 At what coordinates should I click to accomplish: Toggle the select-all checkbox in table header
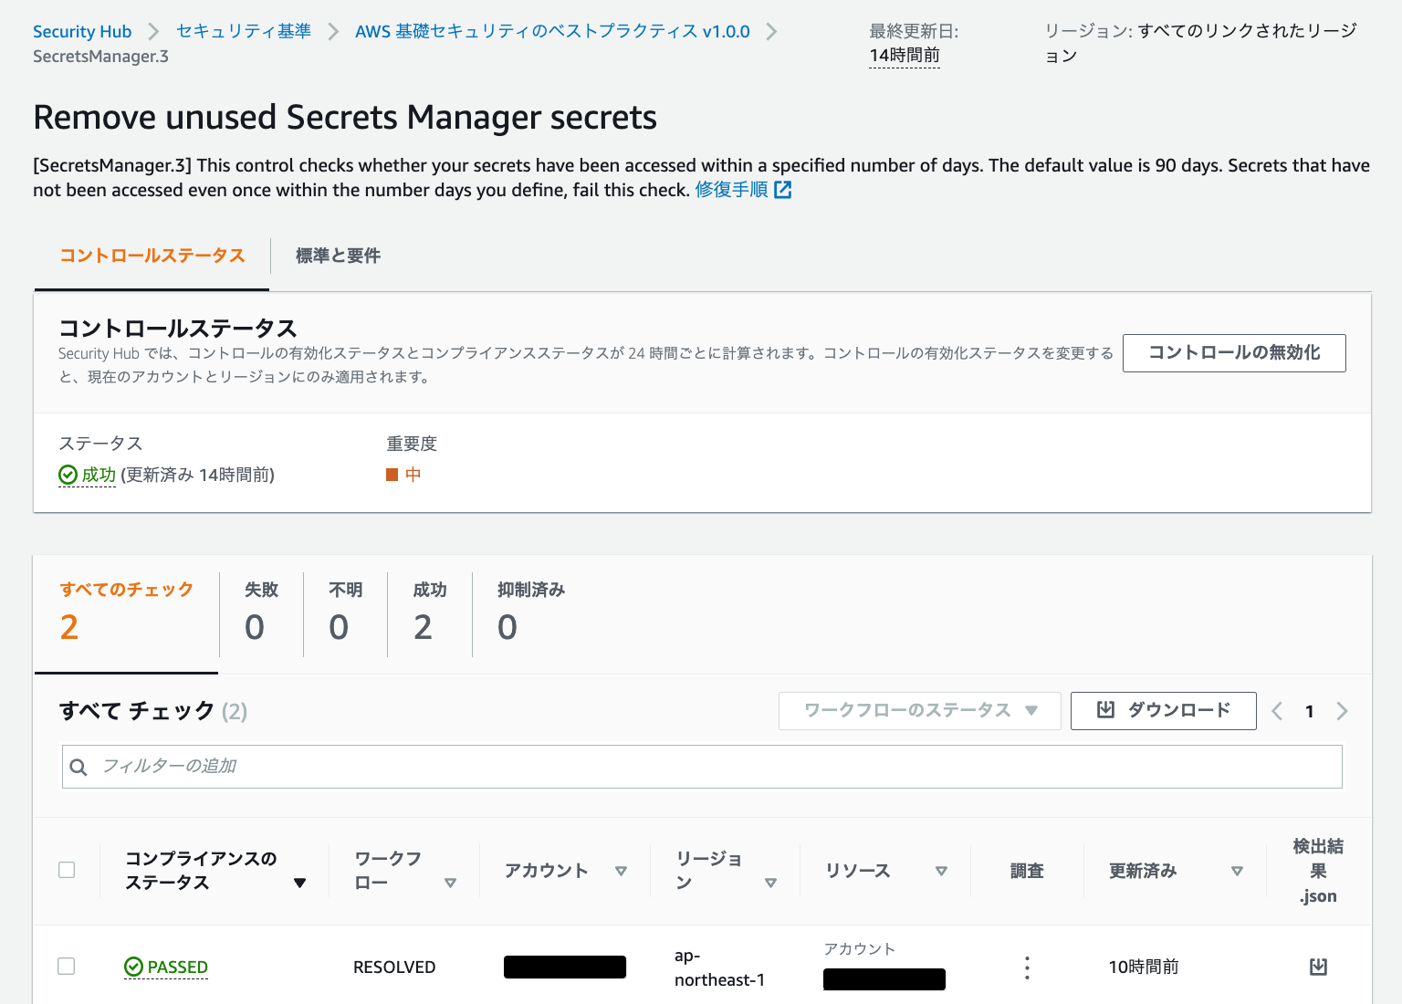pos(67,870)
